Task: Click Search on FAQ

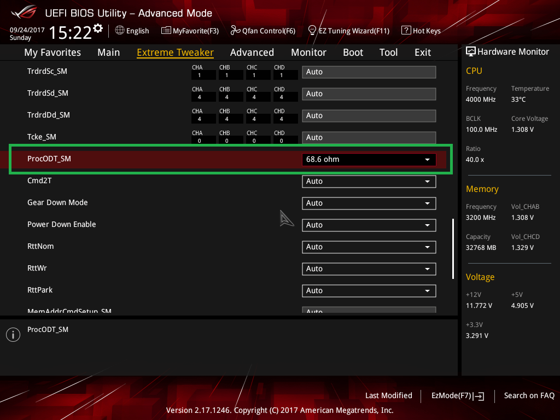Action: click(529, 395)
